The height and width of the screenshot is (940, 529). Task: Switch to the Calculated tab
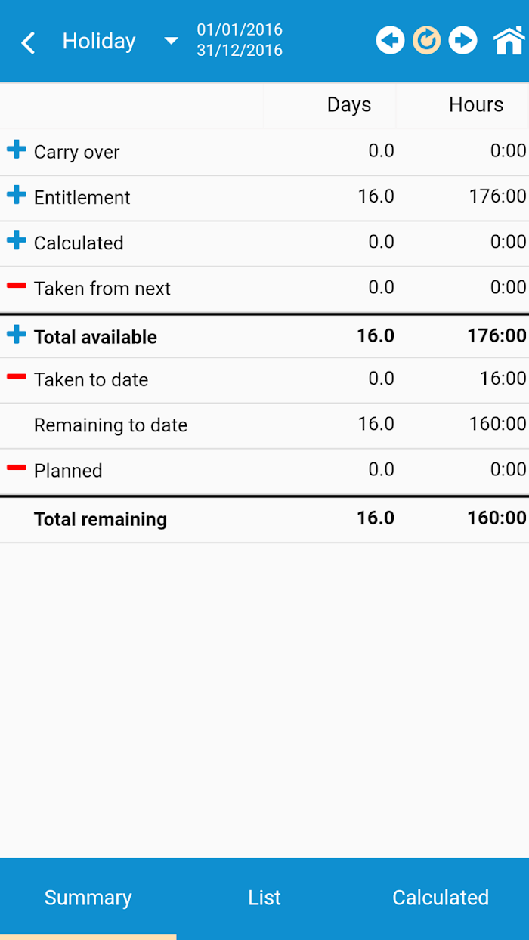coord(441,898)
